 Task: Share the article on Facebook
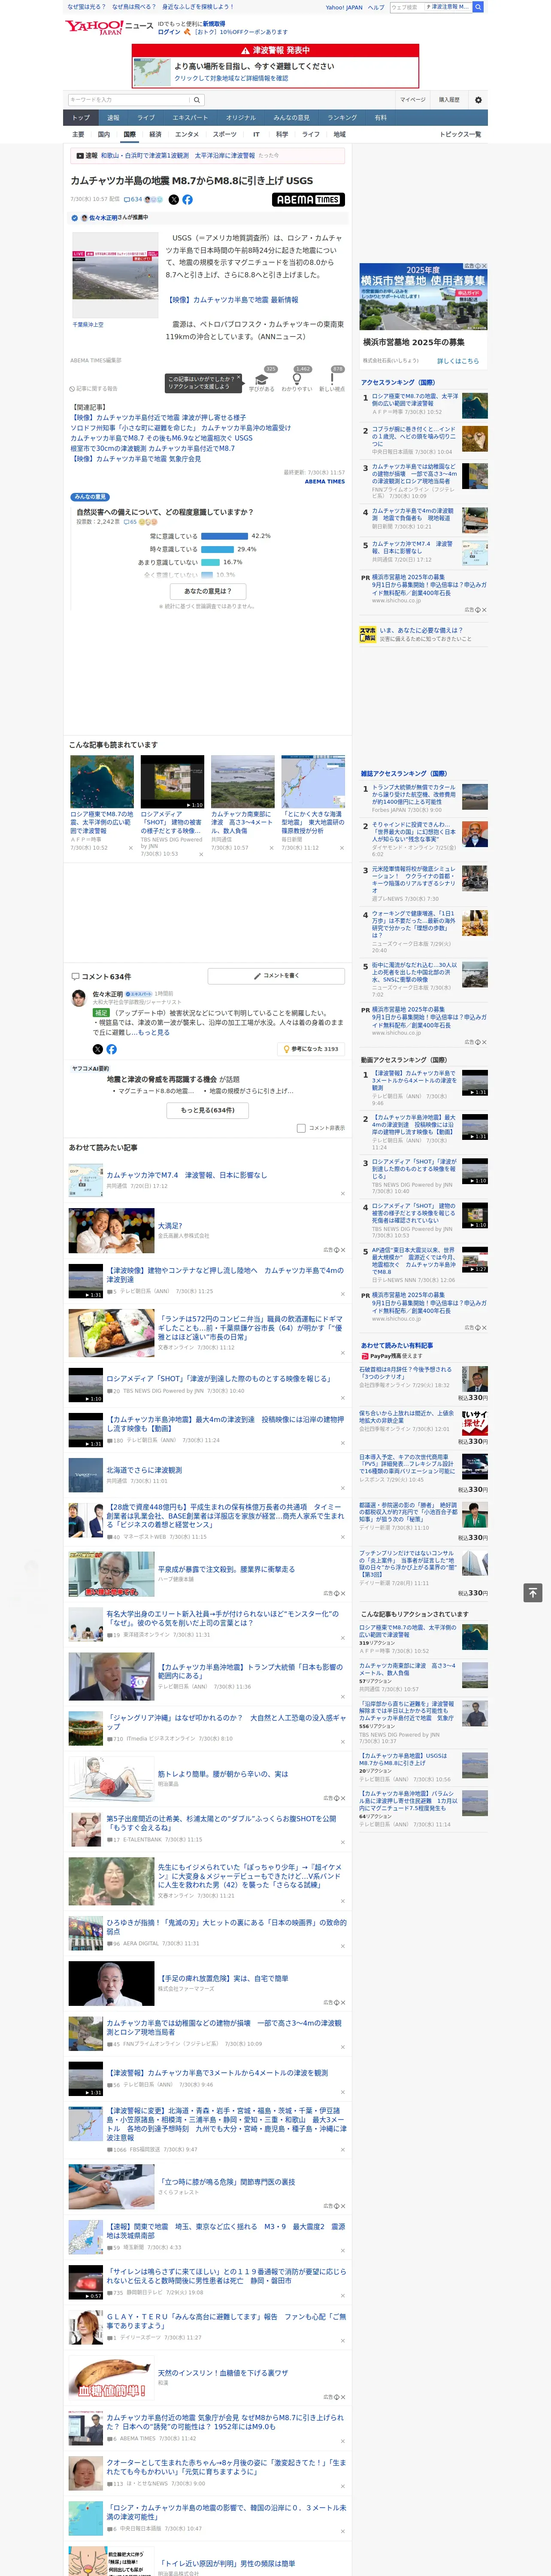pyautogui.click(x=187, y=199)
